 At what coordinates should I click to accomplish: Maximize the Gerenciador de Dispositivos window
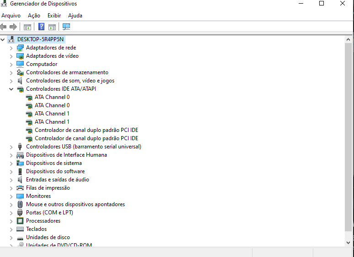[322, 3]
